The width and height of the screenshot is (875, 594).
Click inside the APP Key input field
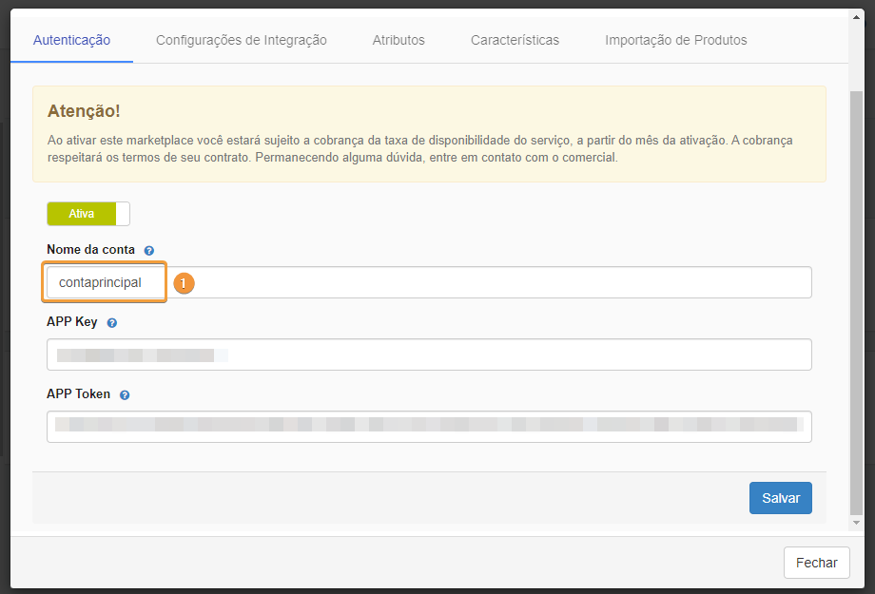click(428, 354)
